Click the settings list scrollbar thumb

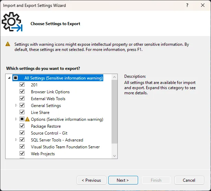[115, 112]
